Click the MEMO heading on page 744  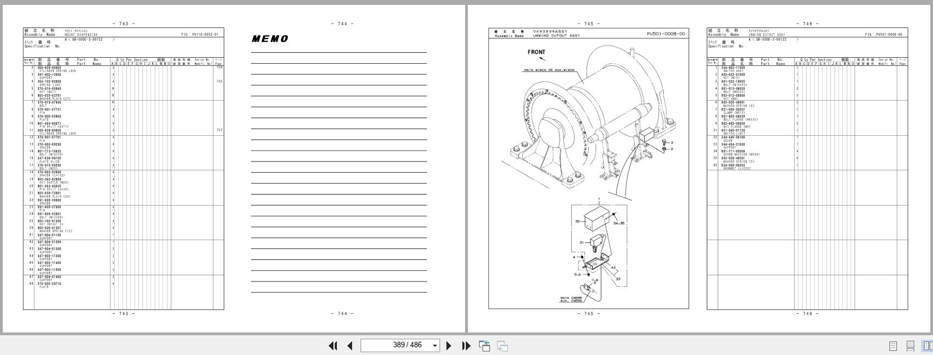(x=270, y=39)
